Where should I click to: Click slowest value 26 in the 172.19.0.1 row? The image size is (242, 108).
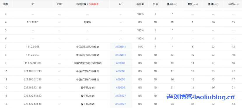point(213,22)
